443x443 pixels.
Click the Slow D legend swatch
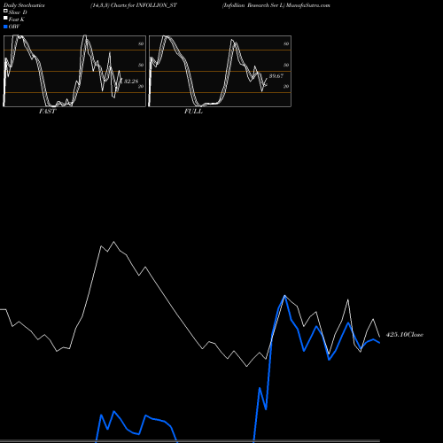pos(5,11)
